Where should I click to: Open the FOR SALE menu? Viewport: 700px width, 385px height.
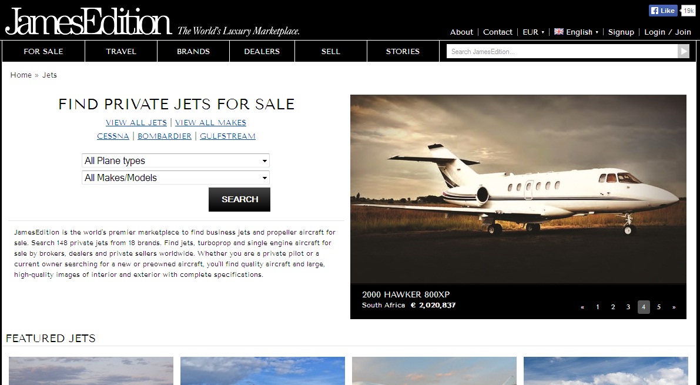(43, 51)
